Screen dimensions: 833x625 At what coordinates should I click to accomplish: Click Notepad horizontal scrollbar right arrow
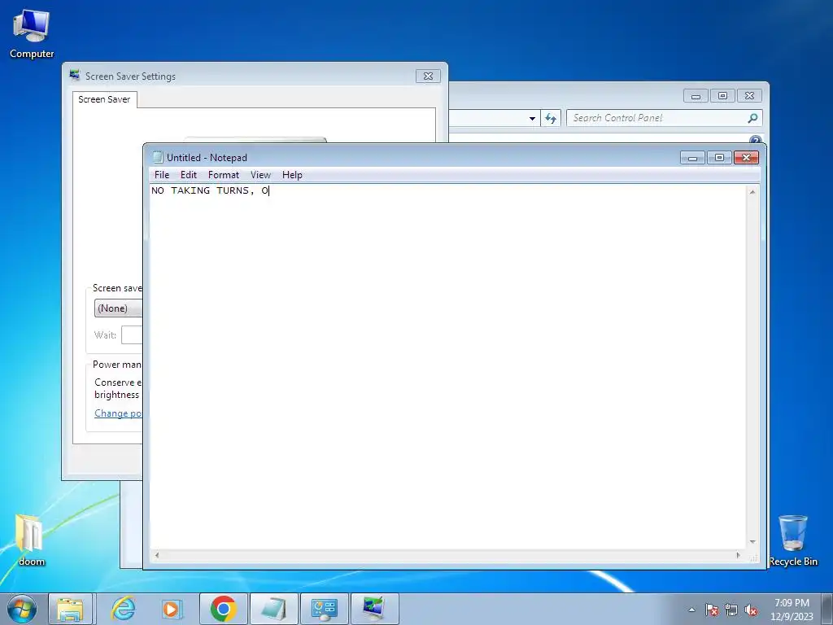pos(738,555)
